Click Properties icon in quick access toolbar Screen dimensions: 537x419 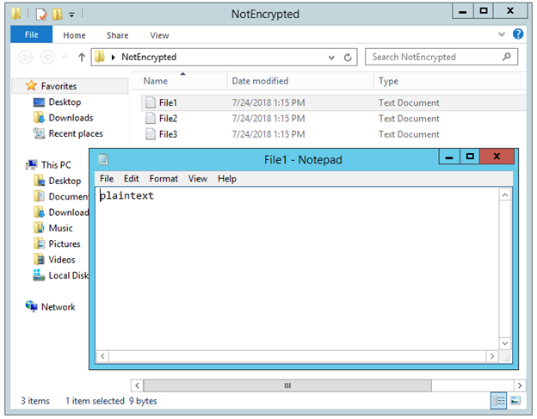point(41,14)
